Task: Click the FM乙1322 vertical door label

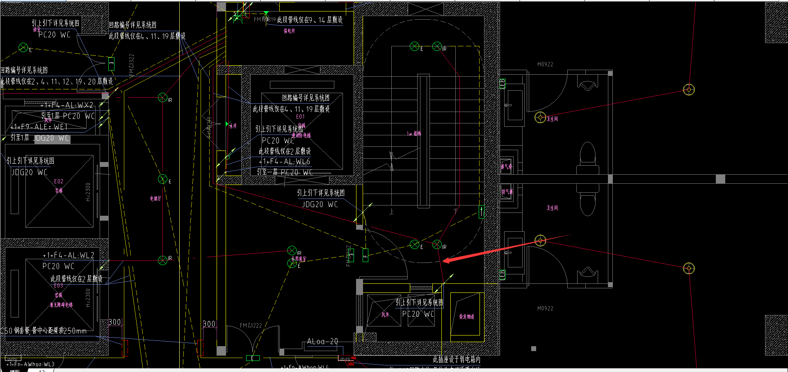Action: [x=131, y=65]
